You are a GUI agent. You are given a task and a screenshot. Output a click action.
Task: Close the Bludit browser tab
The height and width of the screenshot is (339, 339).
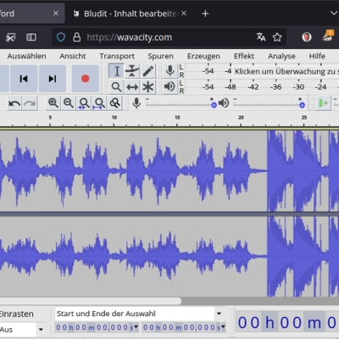click(184, 14)
